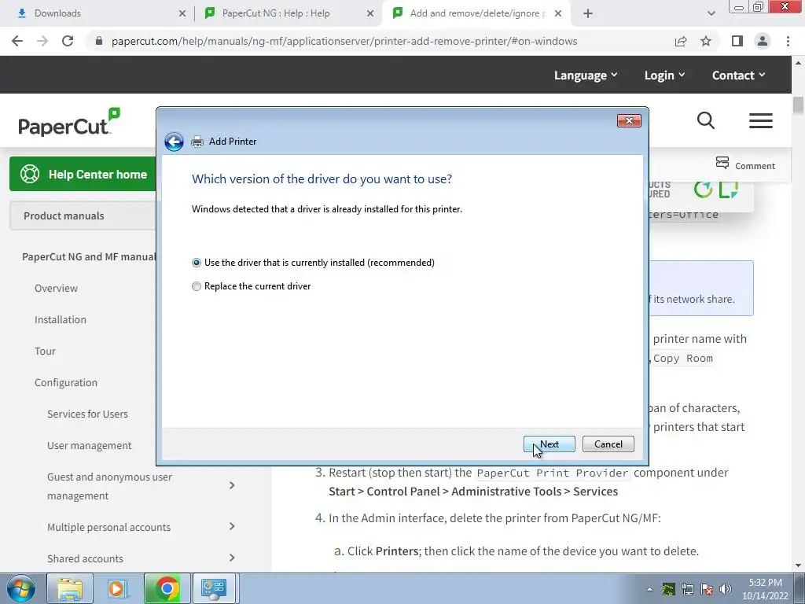This screenshot has height=604, width=805.
Task: Open 'User management' sidebar item
Action: click(x=90, y=445)
